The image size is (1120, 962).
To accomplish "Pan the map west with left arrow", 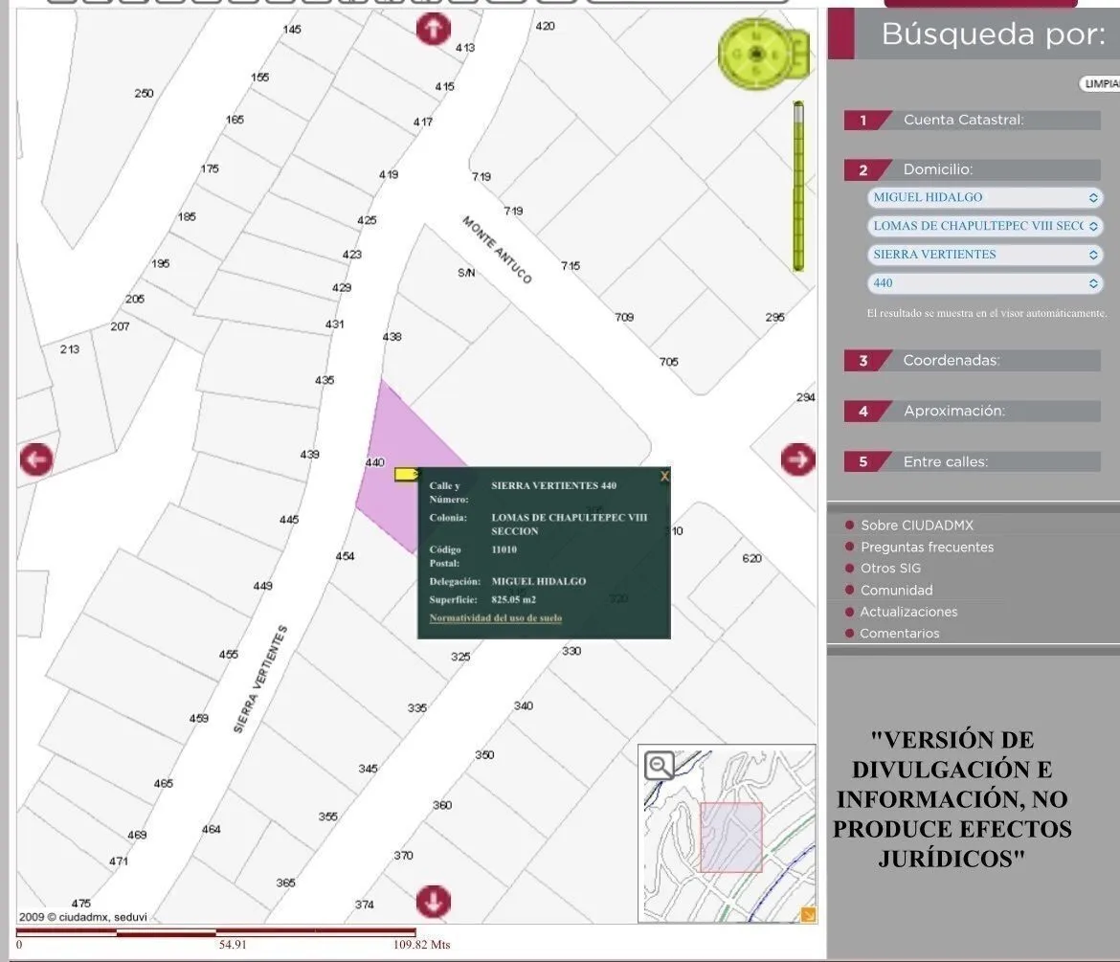I will coord(36,459).
